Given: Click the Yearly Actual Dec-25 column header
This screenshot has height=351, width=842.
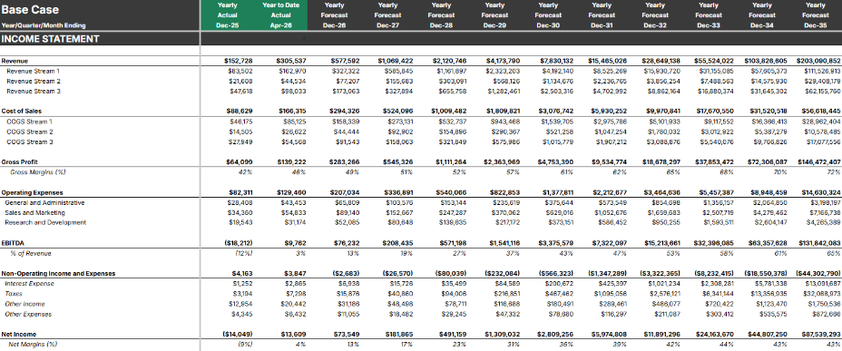Looking at the screenshot, I should click(227, 15).
